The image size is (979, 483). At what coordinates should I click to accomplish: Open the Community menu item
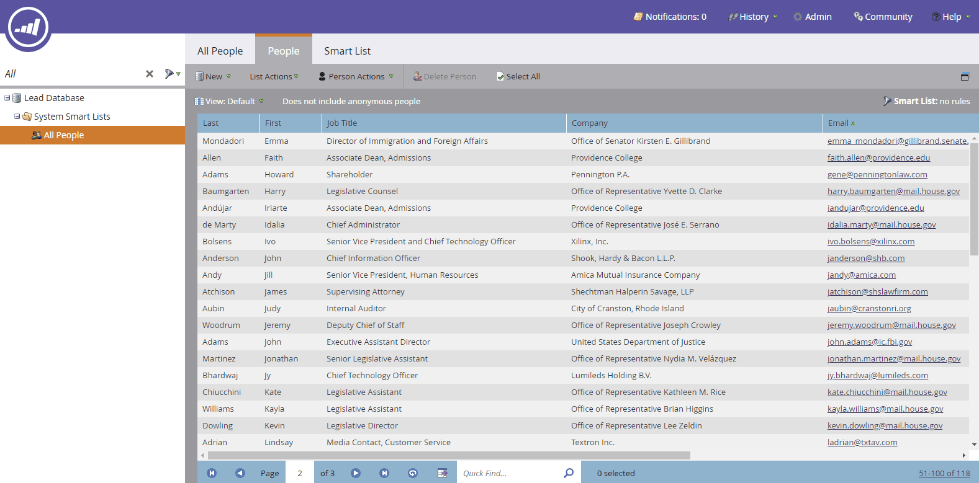tap(883, 17)
